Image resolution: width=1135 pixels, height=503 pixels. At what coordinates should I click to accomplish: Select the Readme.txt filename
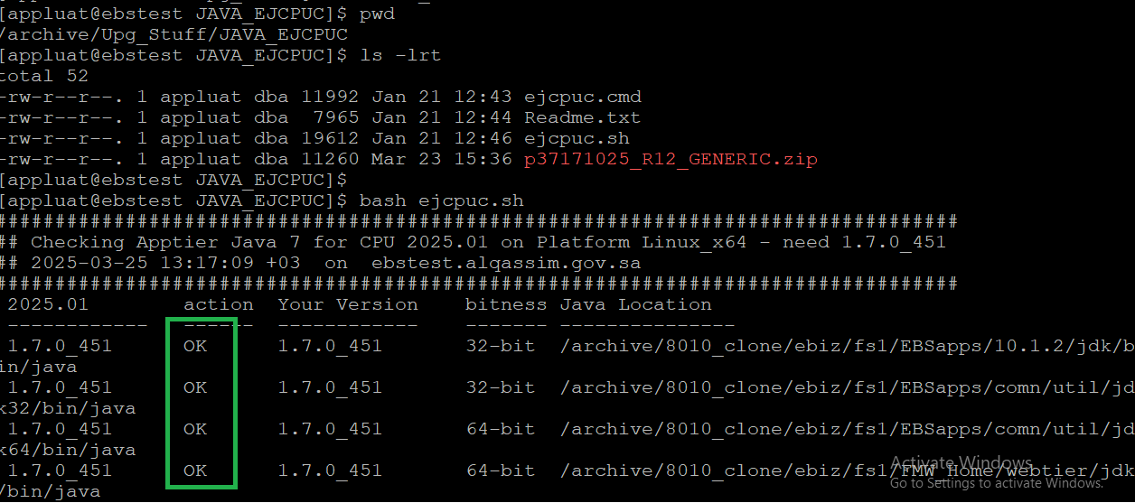pyautogui.click(x=582, y=117)
